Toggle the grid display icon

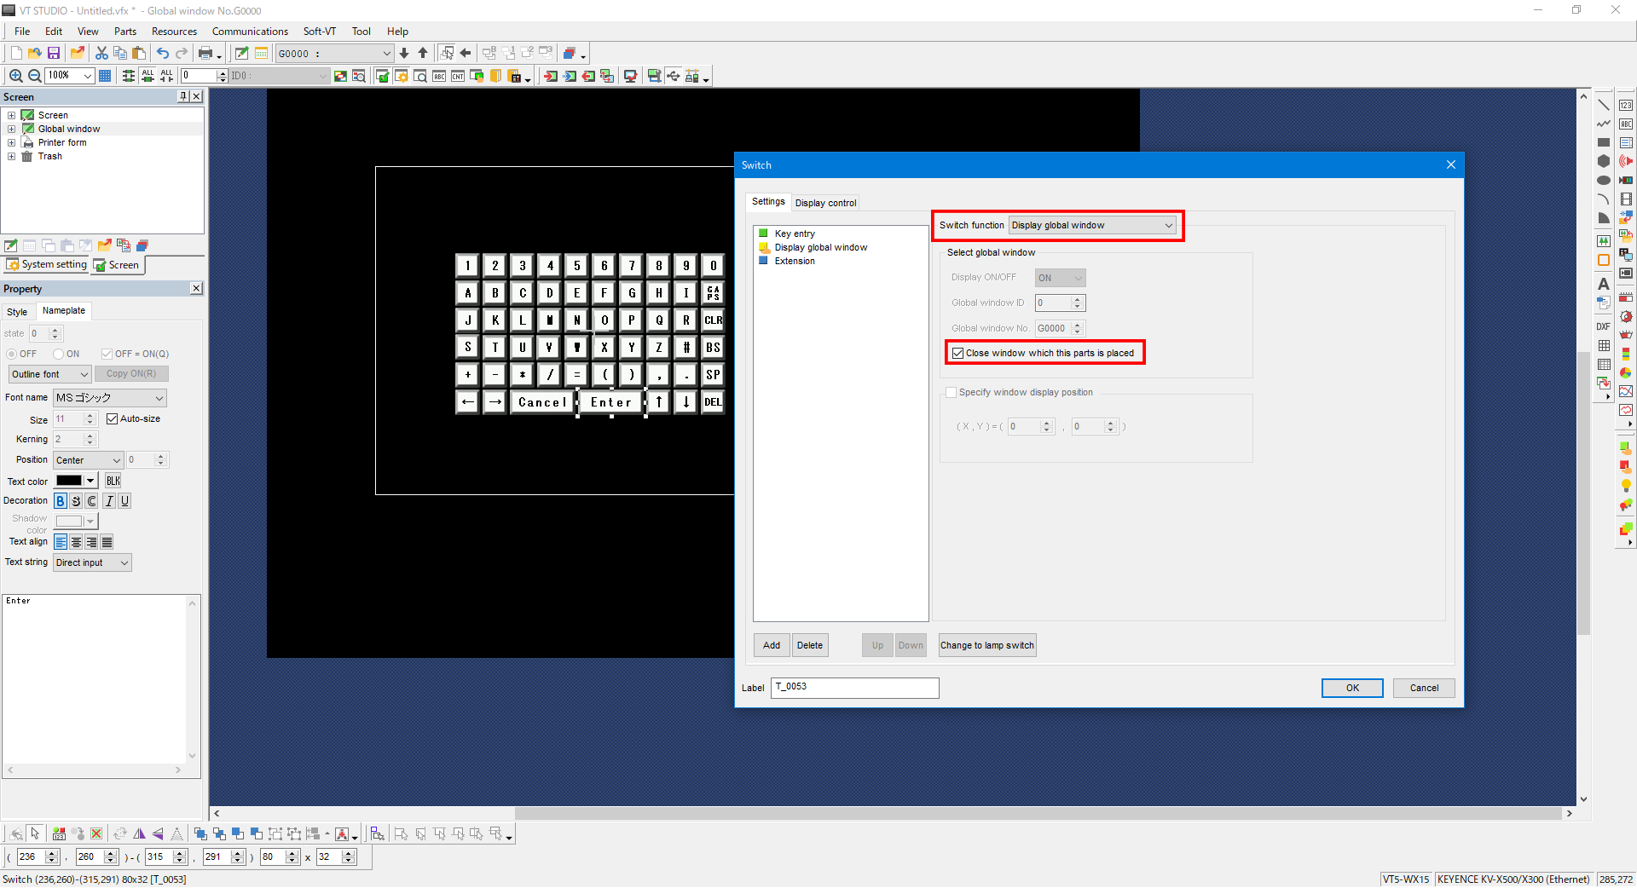coord(105,76)
